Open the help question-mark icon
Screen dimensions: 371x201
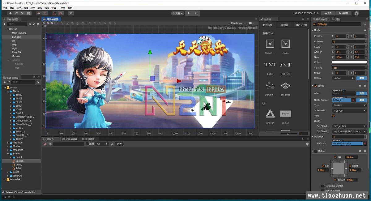356,13
